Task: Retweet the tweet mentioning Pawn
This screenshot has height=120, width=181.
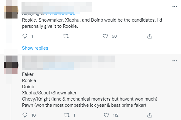Action: coord(67,115)
